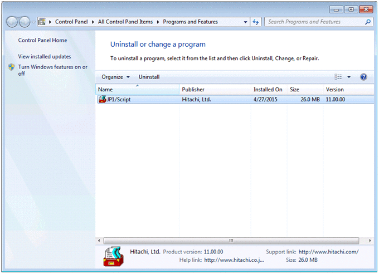Refresh the Programs and Features view
The width and height of the screenshot is (379, 274).
(x=256, y=22)
